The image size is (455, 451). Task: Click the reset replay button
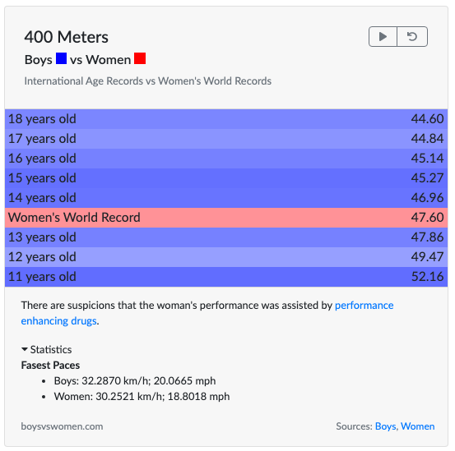click(x=412, y=36)
